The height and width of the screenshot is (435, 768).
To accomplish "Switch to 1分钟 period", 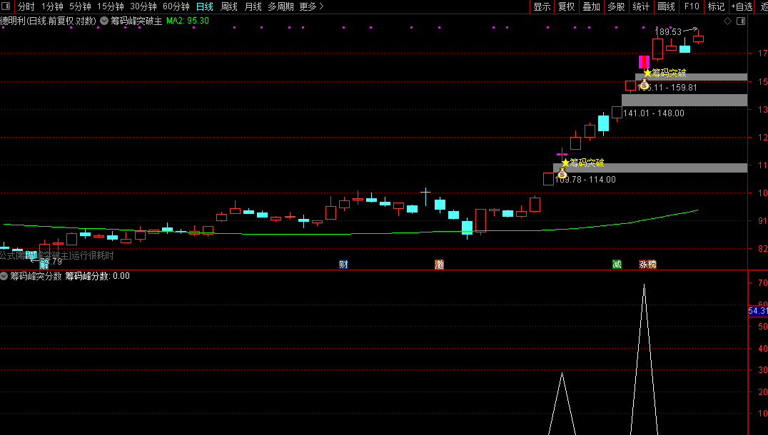I will point(52,6).
